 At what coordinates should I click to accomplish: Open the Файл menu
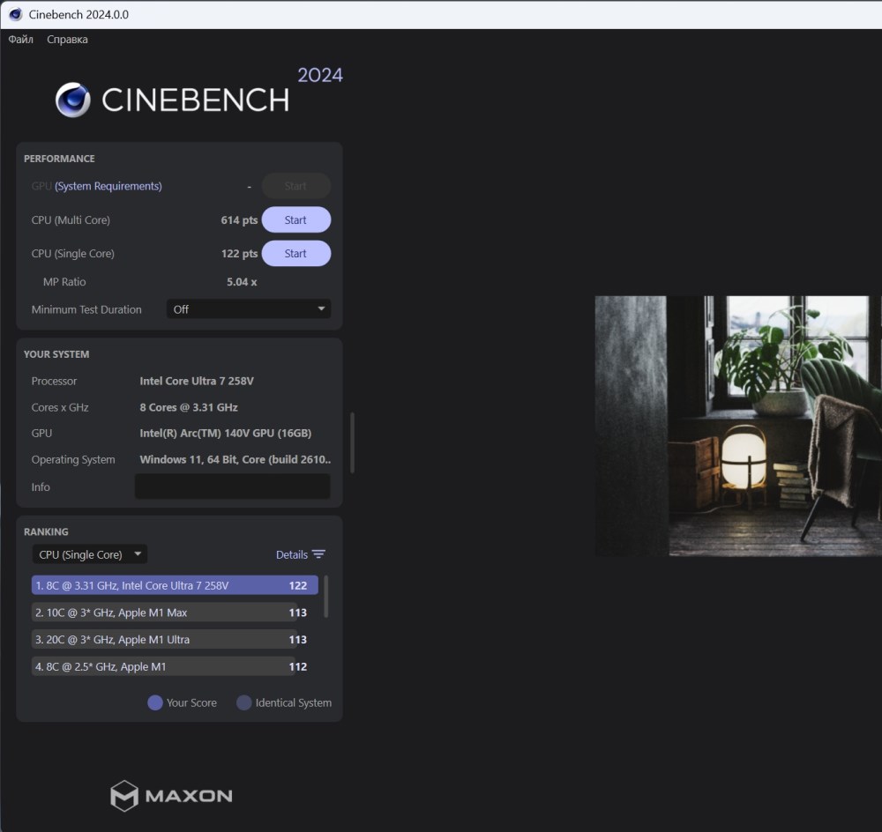[x=21, y=40]
